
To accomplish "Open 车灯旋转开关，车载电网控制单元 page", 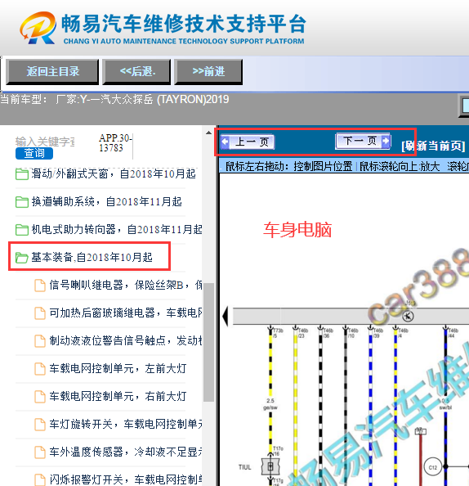I will (x=126, y=424).
